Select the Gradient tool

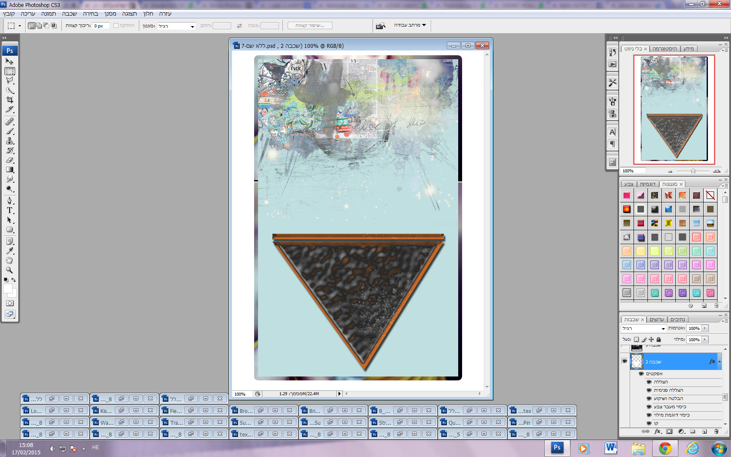click(10, 170)
